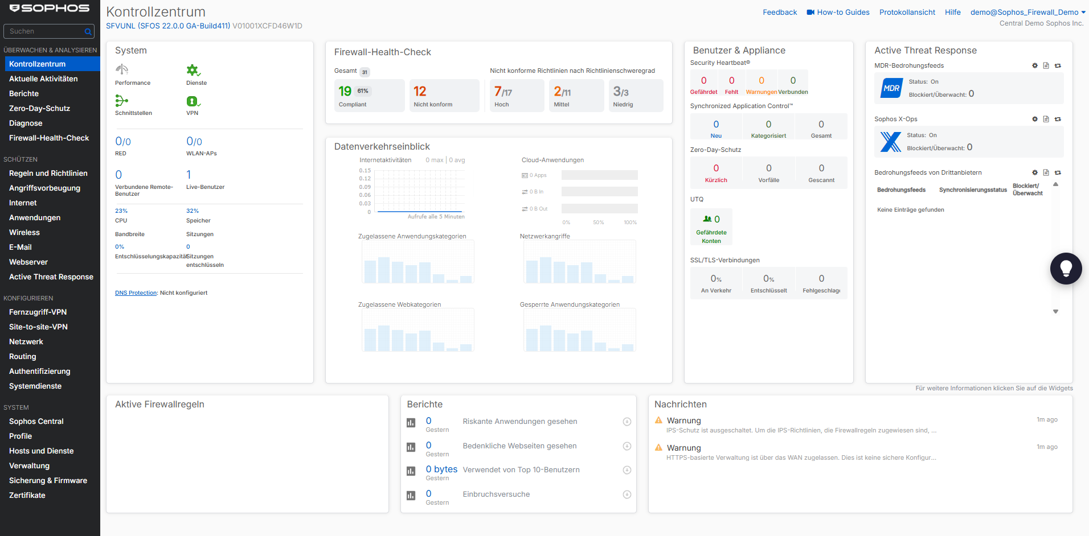Click the DNS Protection link
Screen dimensions: 1089x536
click(136, 292)
